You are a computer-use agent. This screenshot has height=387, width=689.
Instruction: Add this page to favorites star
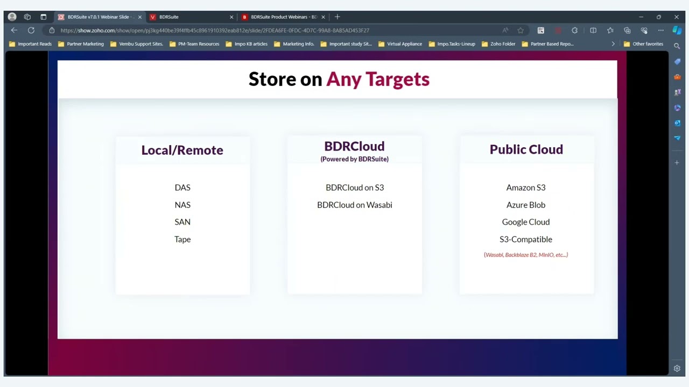tap(521, 31)
